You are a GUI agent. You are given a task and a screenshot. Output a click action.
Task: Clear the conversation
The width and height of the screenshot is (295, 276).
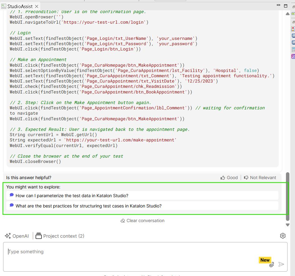pyautogui.click(x=143, y=221)
